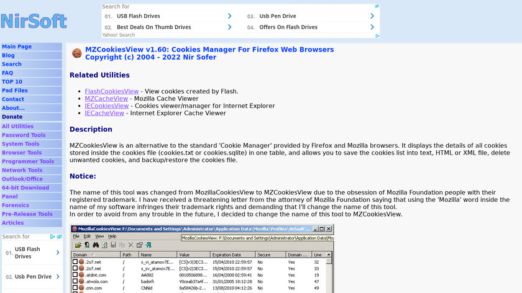
Task: Click arrow next to USB Flash Drives in top ad
Action: click(229, 16)
